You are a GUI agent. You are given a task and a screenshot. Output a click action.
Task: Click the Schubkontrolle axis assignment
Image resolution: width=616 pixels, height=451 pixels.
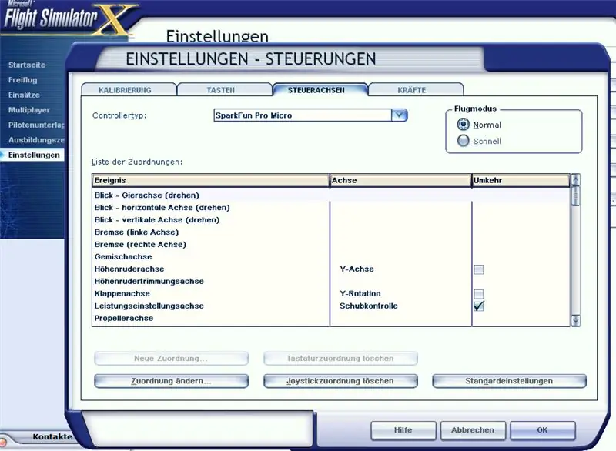tap(369, 306)
